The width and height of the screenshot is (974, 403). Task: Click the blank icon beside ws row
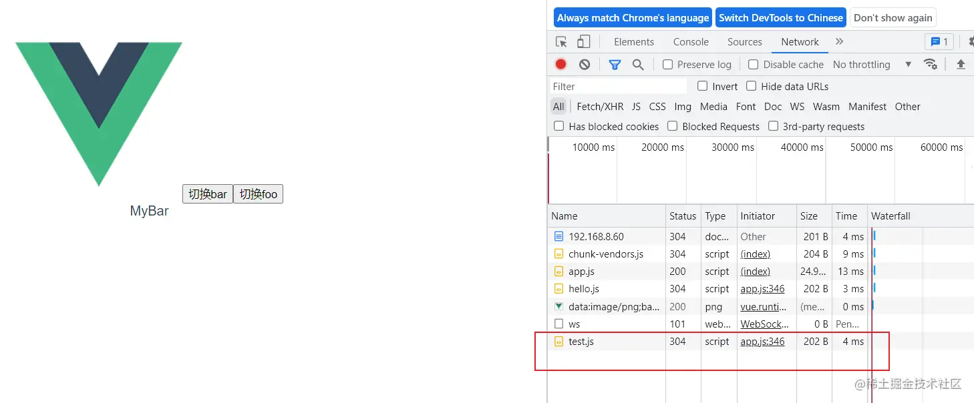(558, 324)
